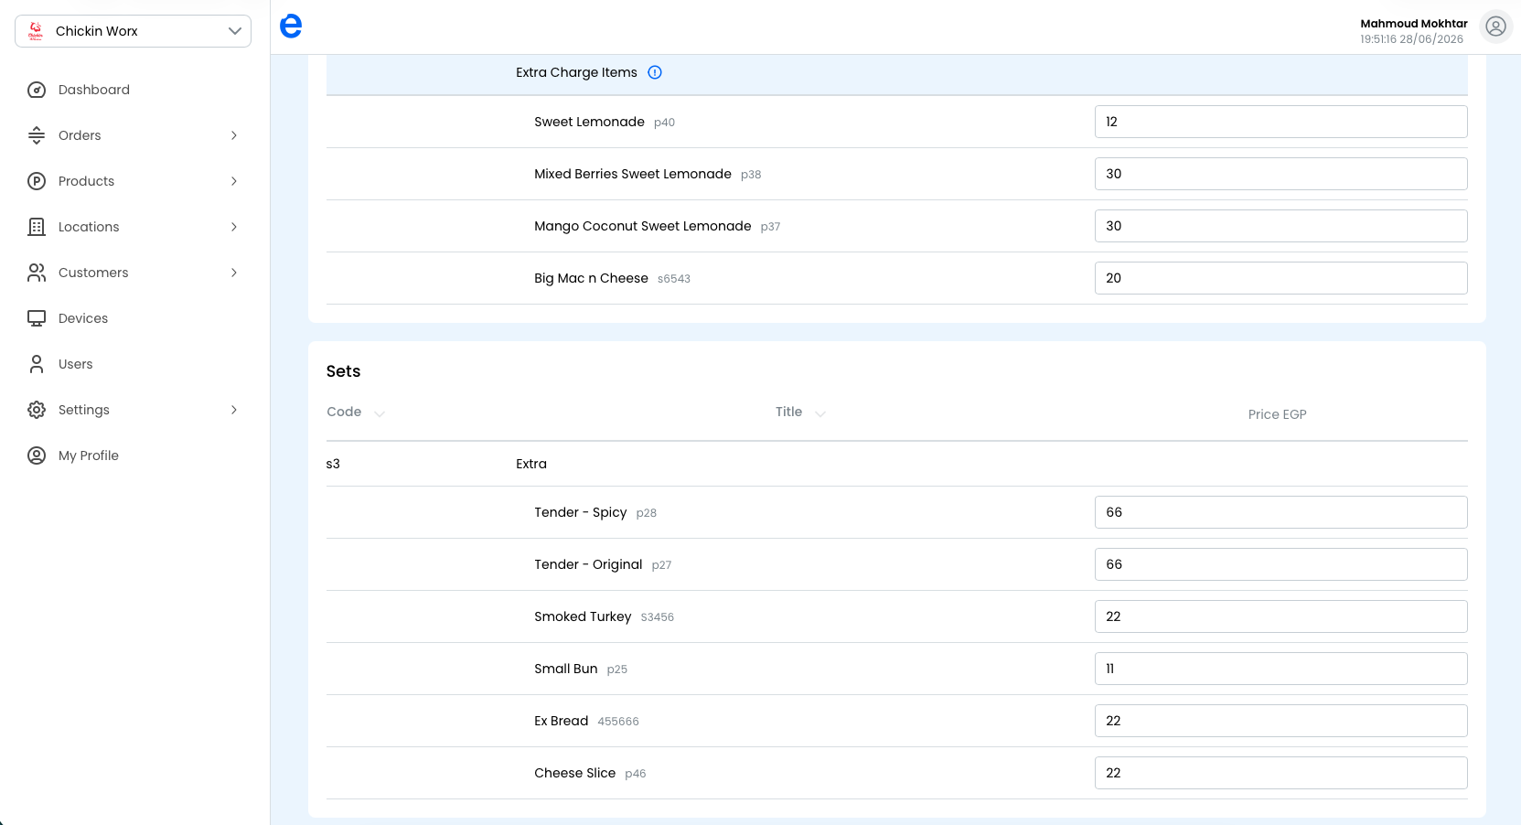Click the Dashboard gauge icon
Viewport: 1521px width, 825px height.
click(x=37, y=90)
